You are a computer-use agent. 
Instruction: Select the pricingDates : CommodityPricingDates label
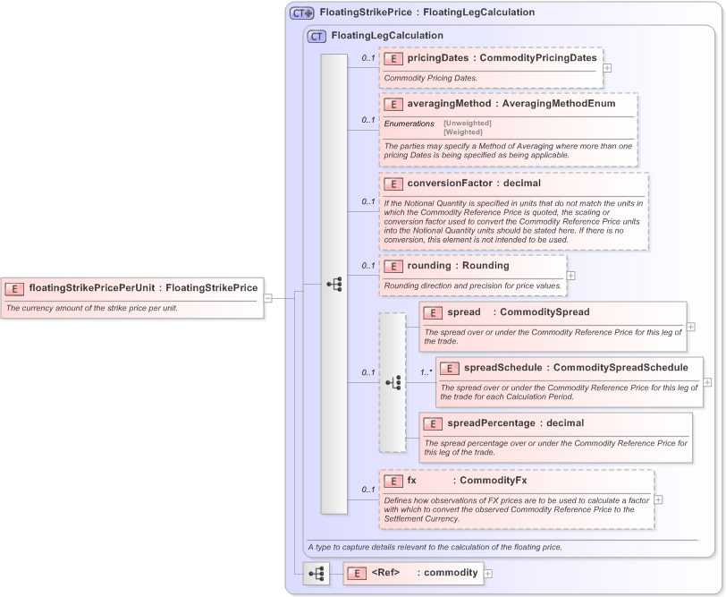pos(502,58)
